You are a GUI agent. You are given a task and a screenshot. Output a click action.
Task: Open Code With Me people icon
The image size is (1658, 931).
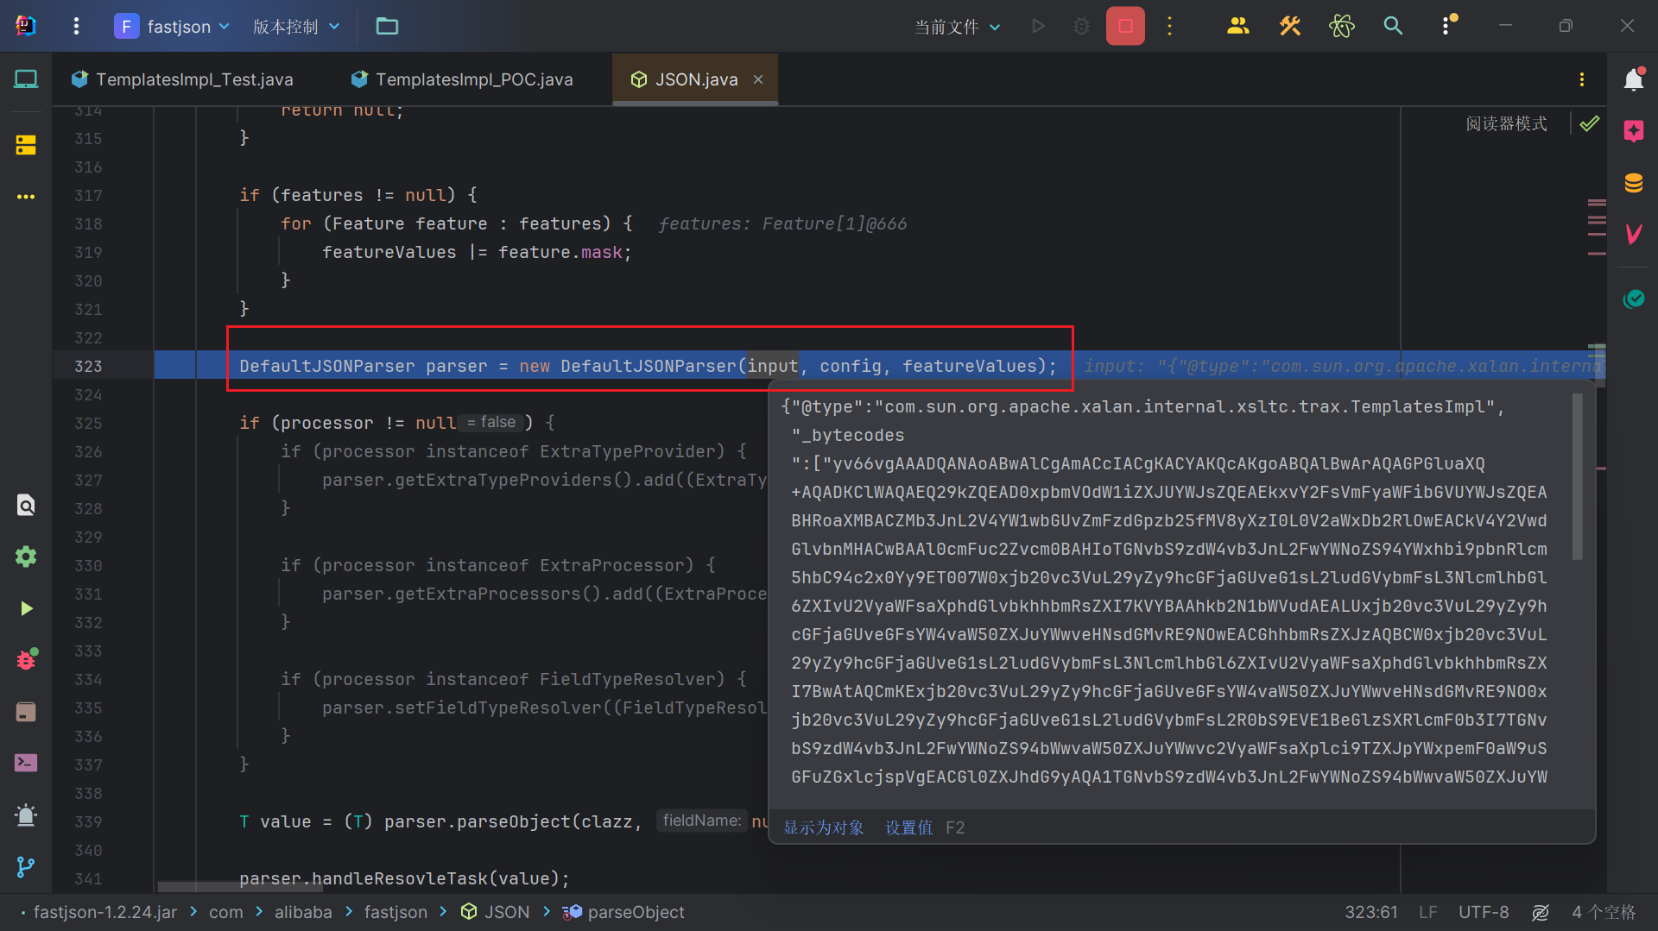(1237, 26)
